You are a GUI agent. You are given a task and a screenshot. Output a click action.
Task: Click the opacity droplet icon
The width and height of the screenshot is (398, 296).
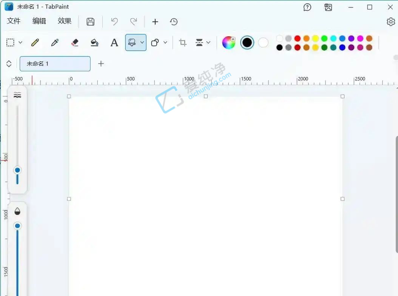click(x=17, y=211)
